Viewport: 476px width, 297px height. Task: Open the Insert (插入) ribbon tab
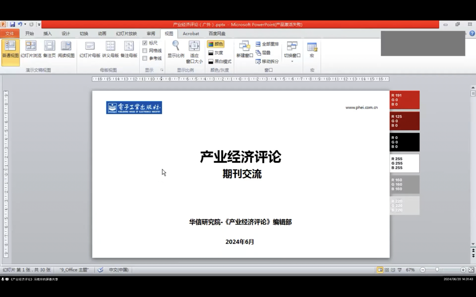[x=48, y=33]
